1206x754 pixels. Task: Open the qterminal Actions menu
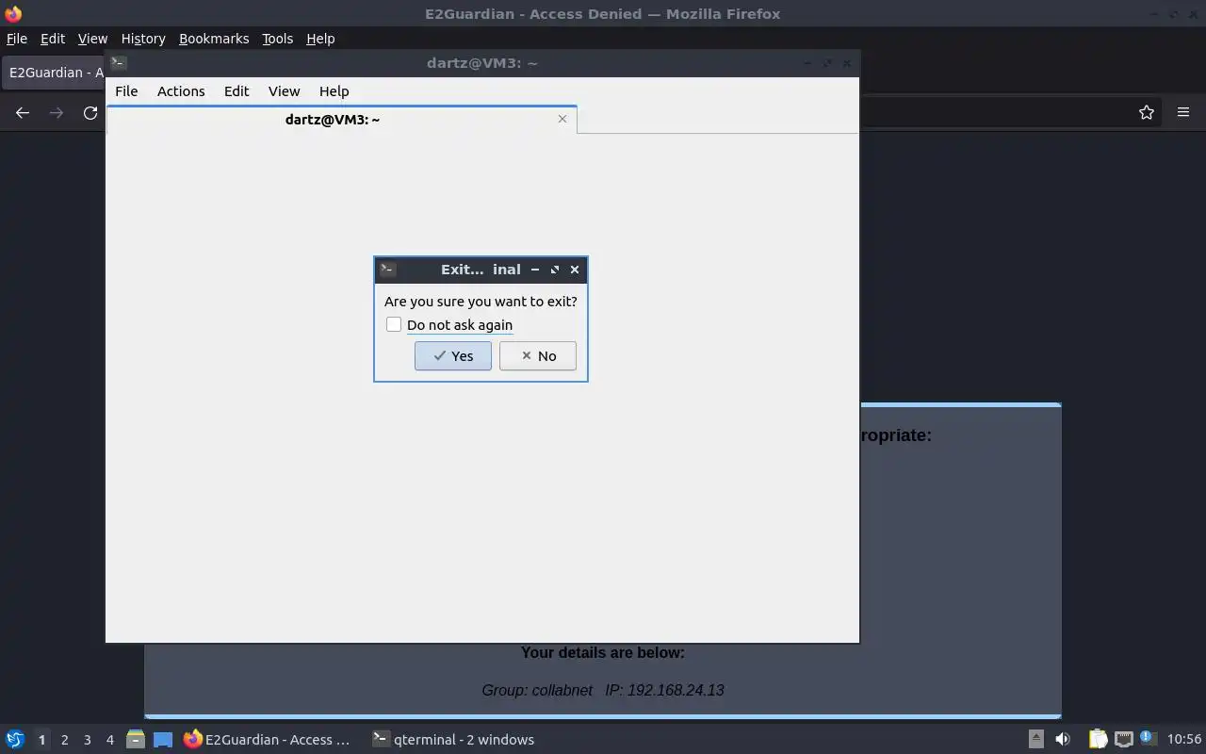[181, 90]
